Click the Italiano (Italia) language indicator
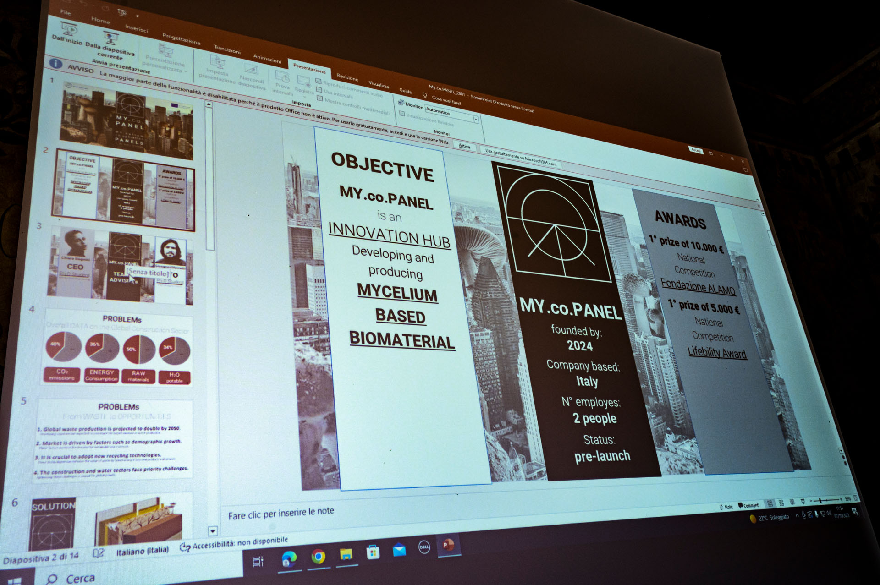Image resolution: width=880 pixels, height=585 pixels. pyautogui.click(x=142, y=551)
